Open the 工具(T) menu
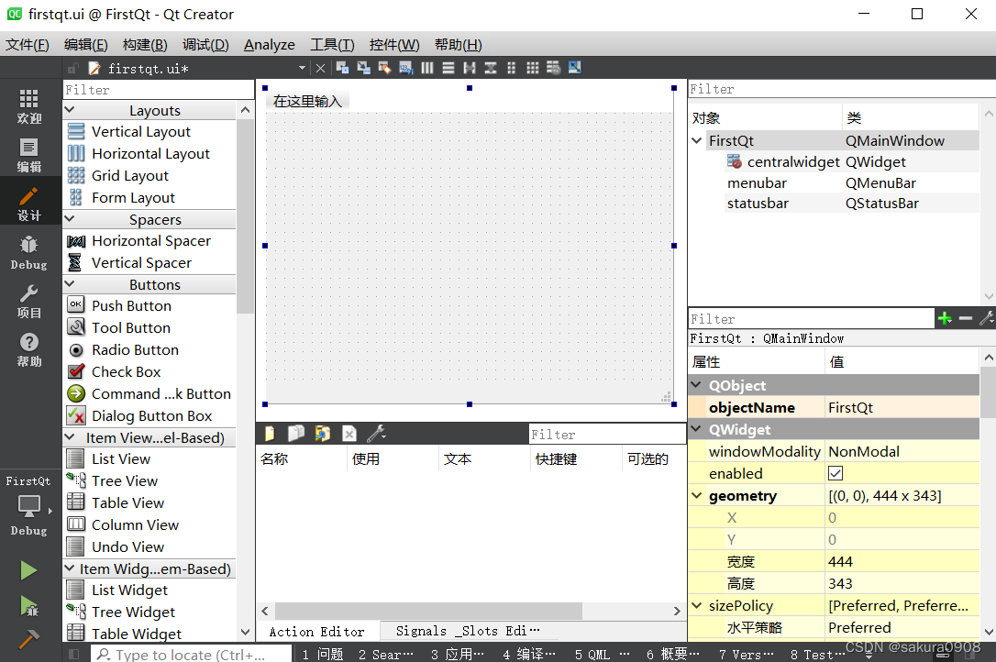 coord(332,45)
